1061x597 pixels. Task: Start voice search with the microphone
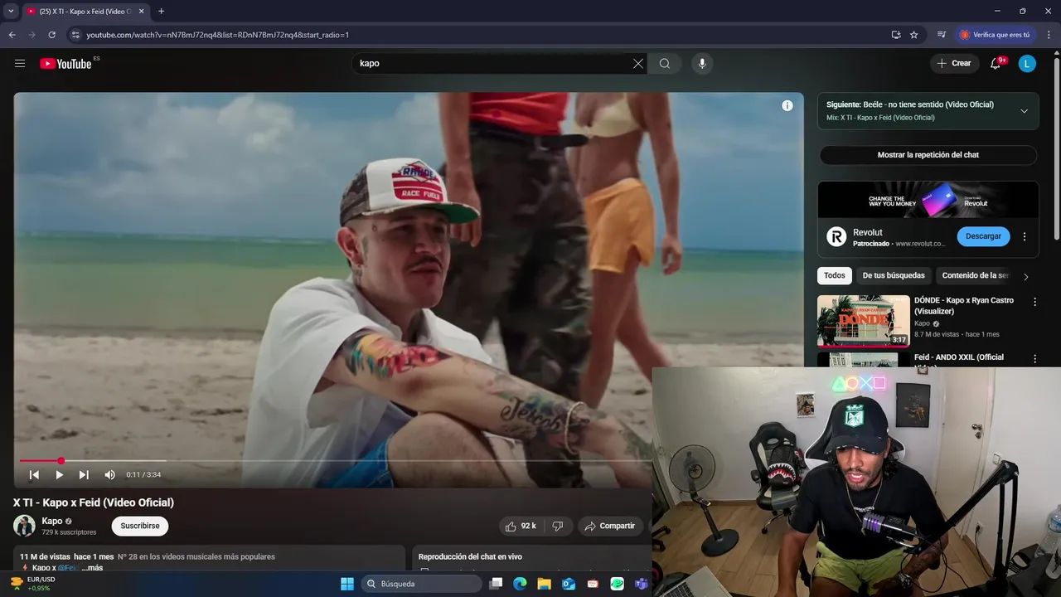[702, 64]
